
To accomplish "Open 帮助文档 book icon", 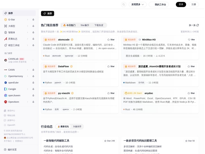I will tap(5, 115).
